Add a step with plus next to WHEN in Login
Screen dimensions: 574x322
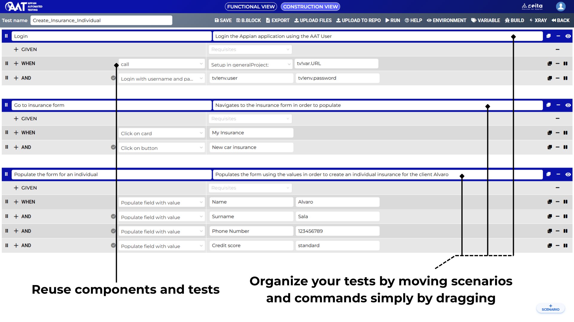pos(16,64)
